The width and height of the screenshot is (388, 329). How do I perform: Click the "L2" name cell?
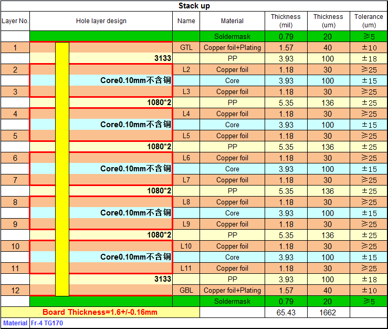(x=186, y=69)
